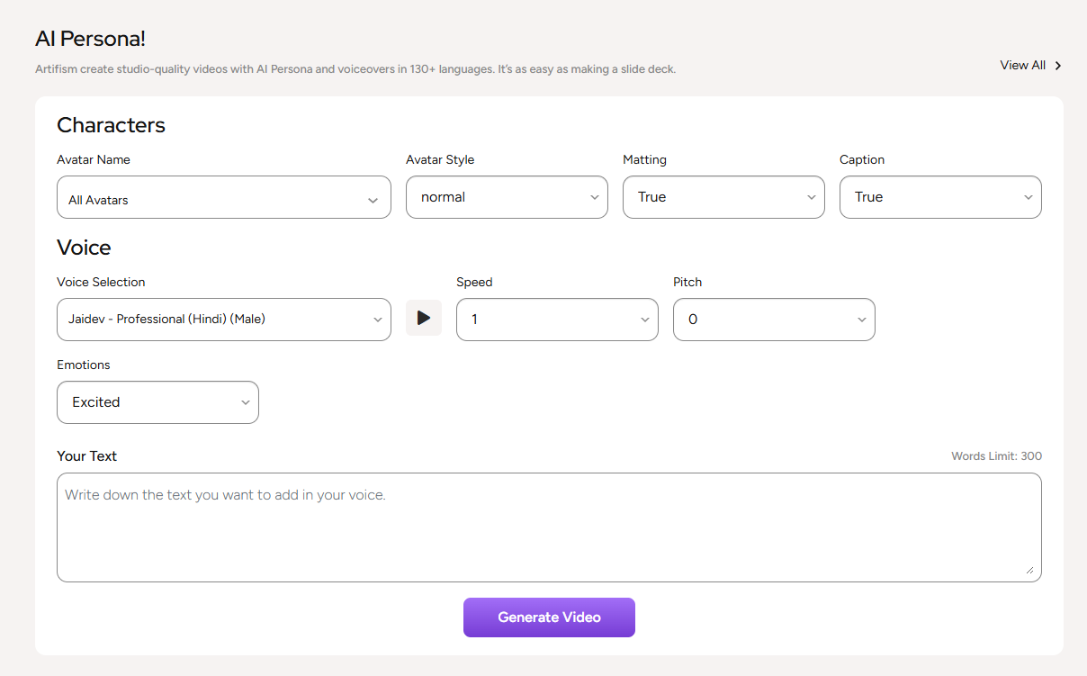Open the Pitch dropdown

coord(774,320)
